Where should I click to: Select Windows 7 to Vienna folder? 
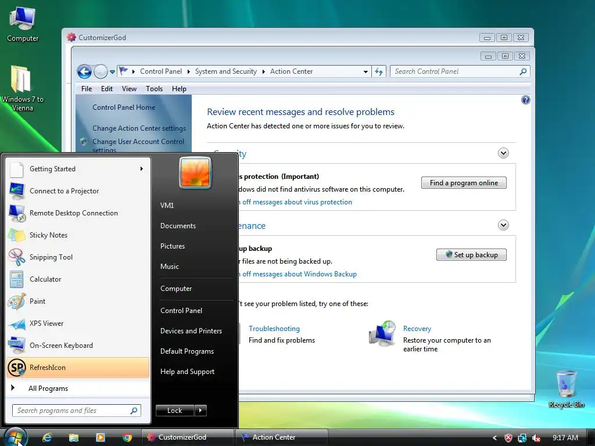[23, 89]
